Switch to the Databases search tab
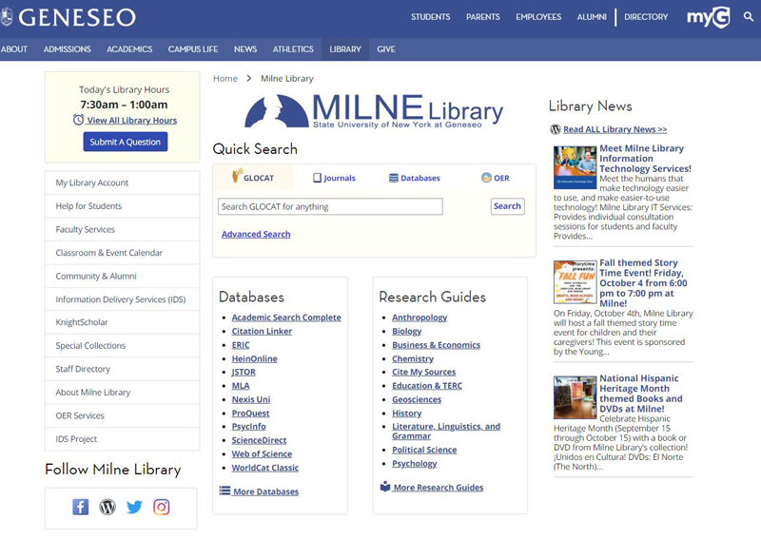Viewport: 761px width, 539px height. pyautogui.click(x=415, y=178)
